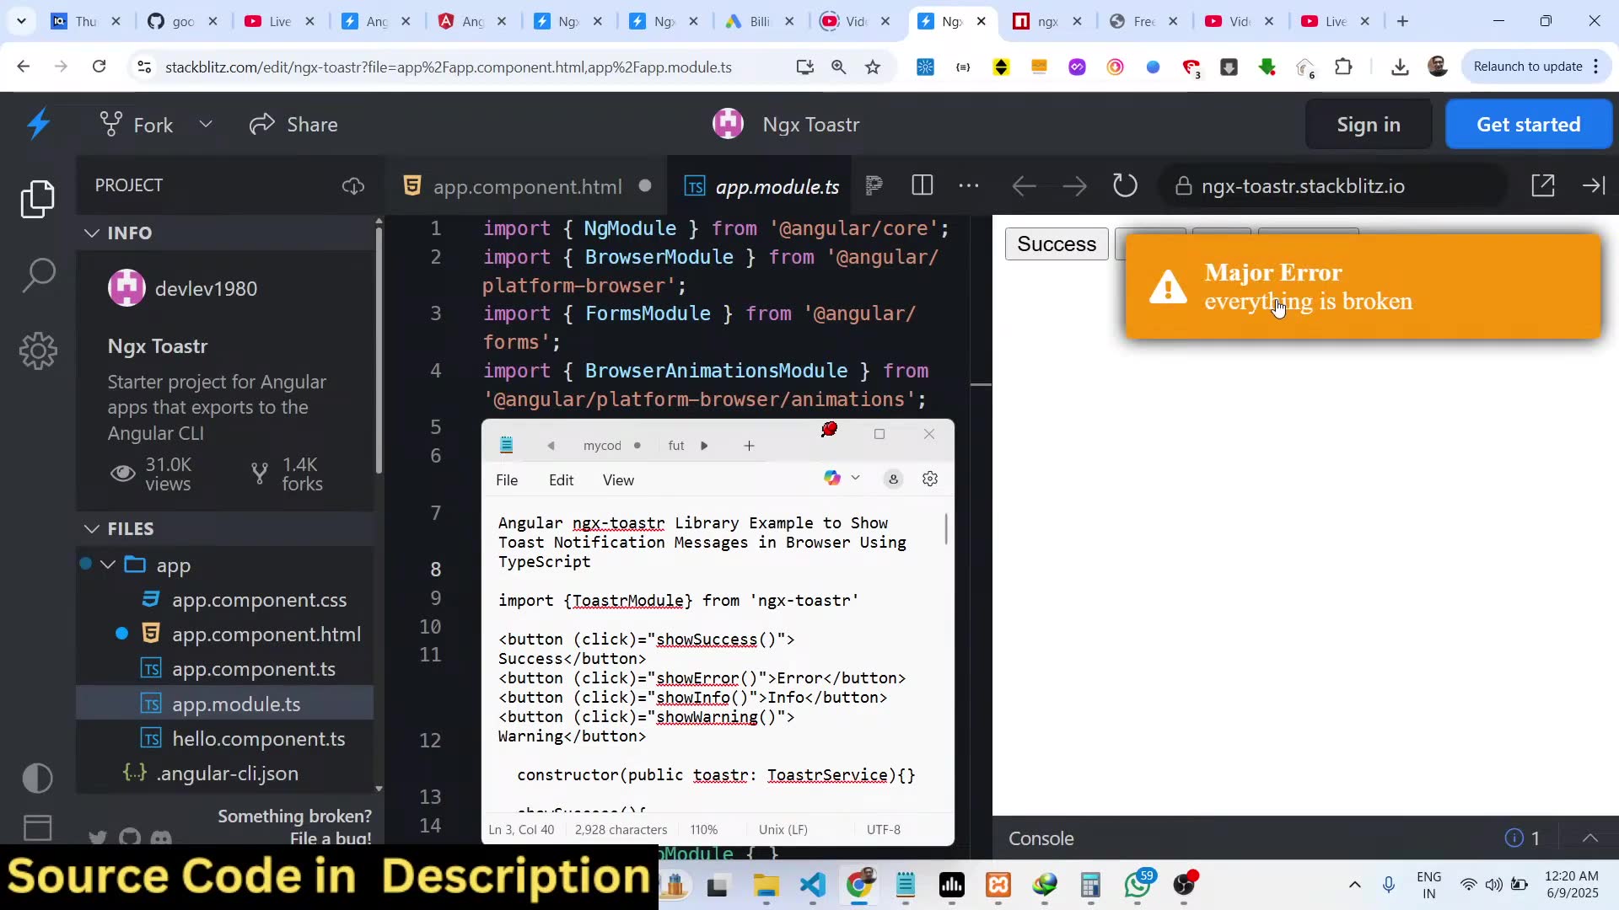
Task: Click the Prettier format code icon
Action: coord(874,185)
